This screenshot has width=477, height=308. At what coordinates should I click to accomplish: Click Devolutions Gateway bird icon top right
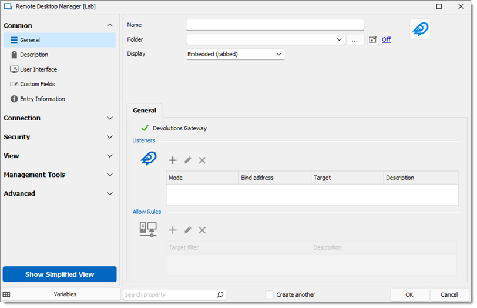[420, 29]
